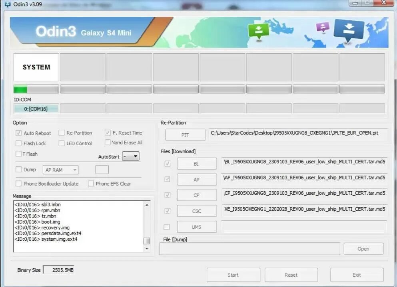Click the Message log scrollbar thumb

click(x=147, y=241)
